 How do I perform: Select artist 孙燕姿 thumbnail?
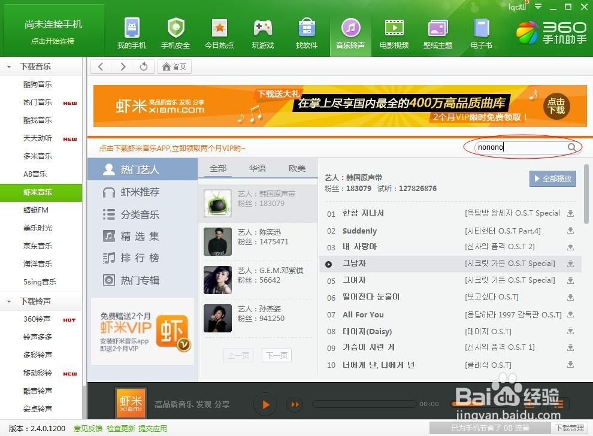[x=217, y=319]
